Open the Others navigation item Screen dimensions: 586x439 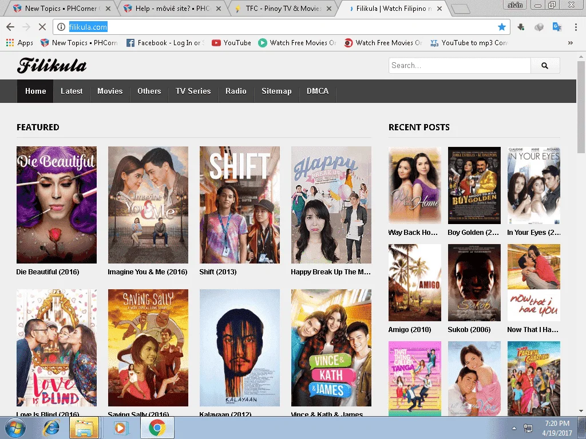pyautogui.click(x=149, y=91)
